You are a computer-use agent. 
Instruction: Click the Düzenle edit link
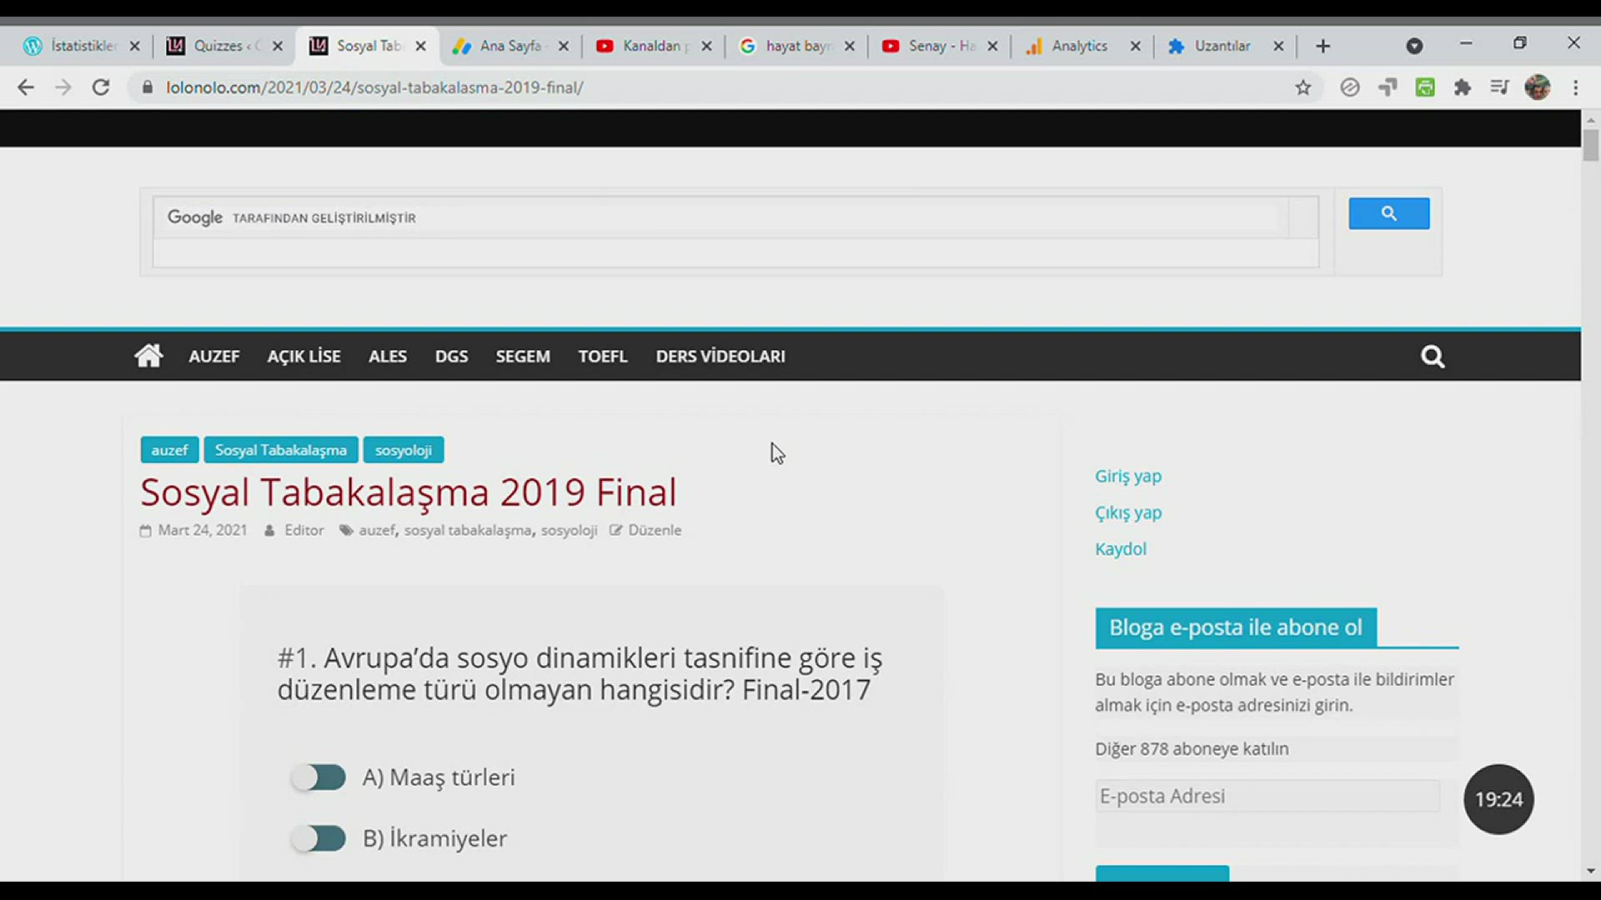(654, 530)
